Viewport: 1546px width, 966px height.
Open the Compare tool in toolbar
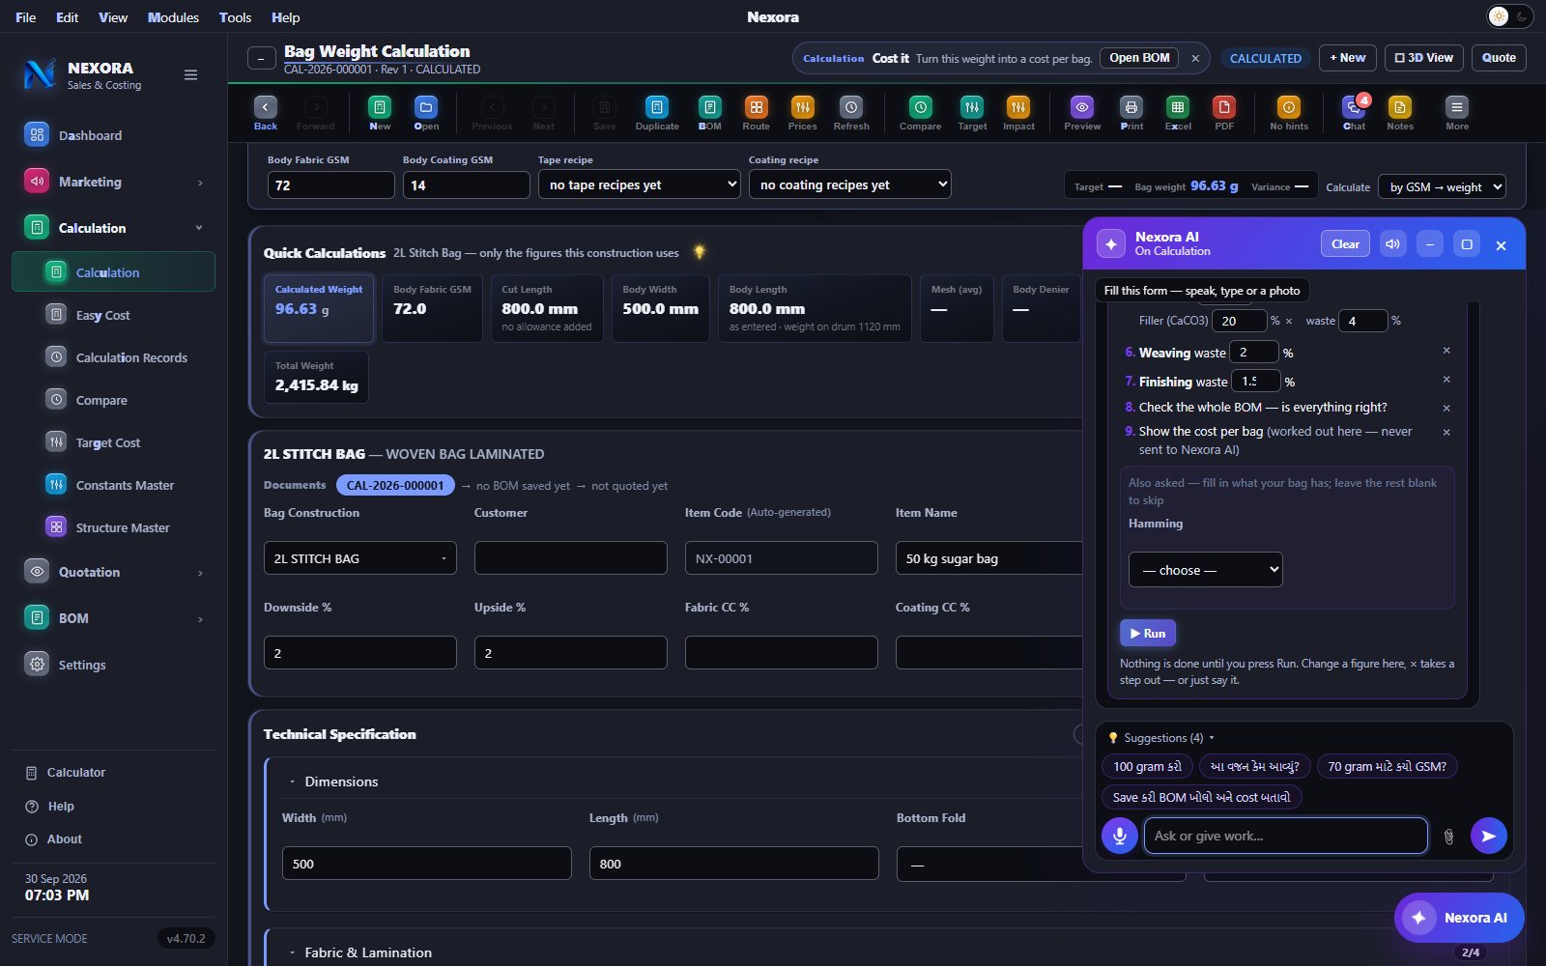coord(920,113)
